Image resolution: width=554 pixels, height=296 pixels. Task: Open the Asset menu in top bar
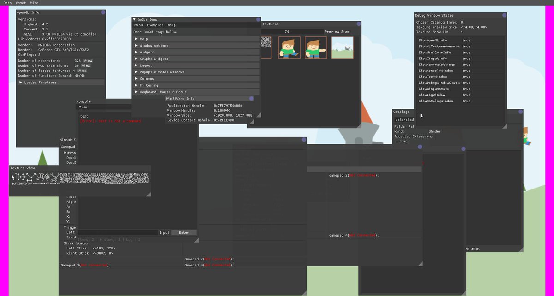(x=21, y=3)
